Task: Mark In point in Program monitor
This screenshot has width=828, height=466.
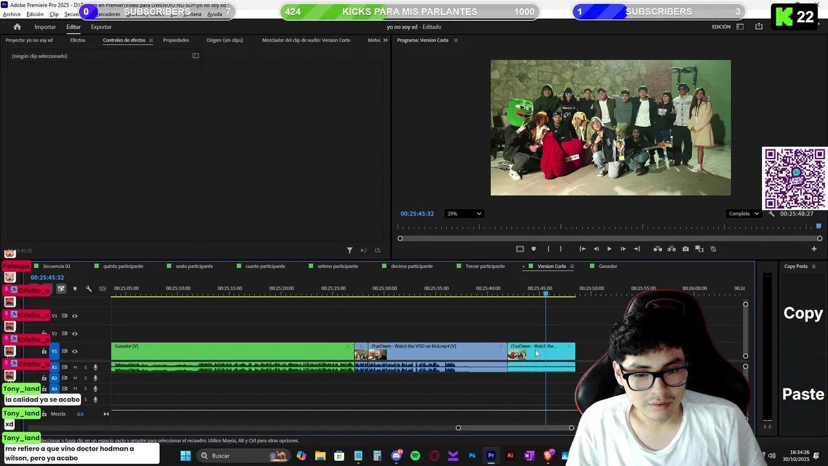Action: click(x=548, y=249)
